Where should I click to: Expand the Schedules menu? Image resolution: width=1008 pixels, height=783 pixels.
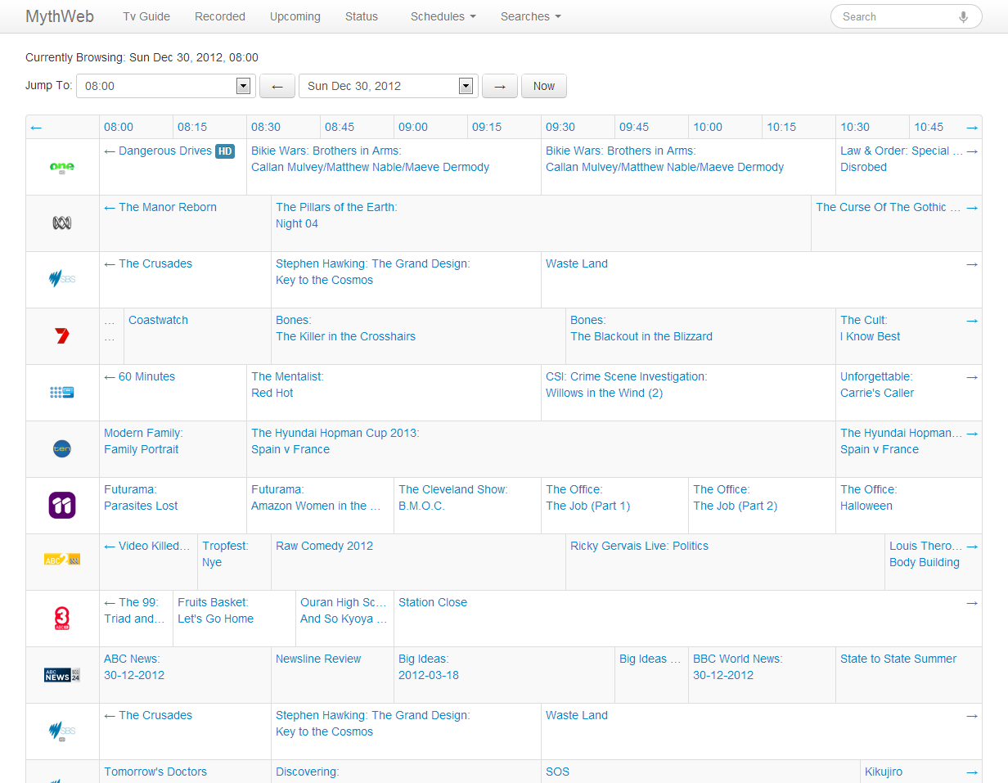tap(443, 16)
